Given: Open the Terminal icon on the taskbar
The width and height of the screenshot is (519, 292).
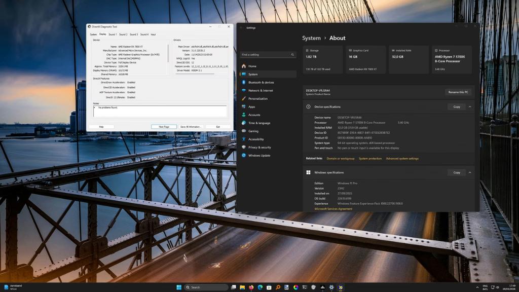Looking at the screenshot, I should click(x=305, y=287).
